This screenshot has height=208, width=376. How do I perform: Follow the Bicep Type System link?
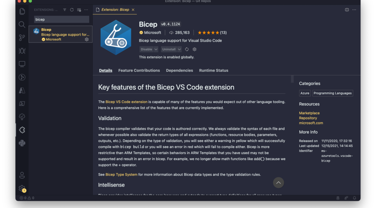tap(121, 174)
